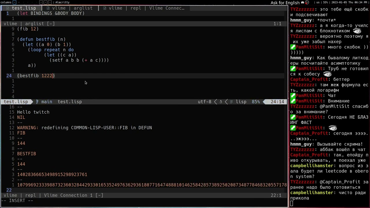370x208 pixels.
Task: Click the @PanMitiSit mention in chat
Action: [x=335, y=107]
